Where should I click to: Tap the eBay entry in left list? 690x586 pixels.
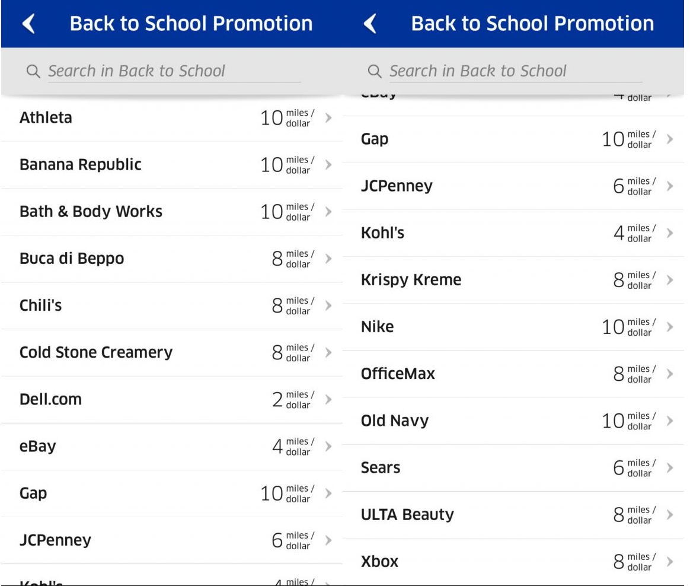pyautogui.click(x=38, y=446)
